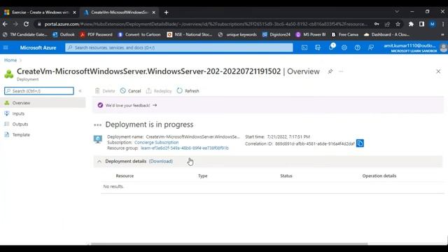This screenshot has width=448, height=252.
Task: Show more bookmarks with the overflow chevron
Action: click(x=442, y=34)
